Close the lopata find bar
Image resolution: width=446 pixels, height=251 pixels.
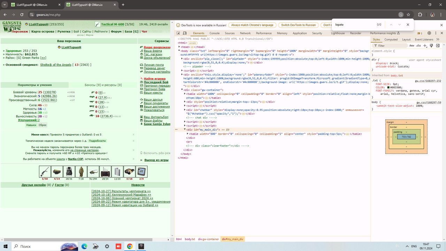[408, 25]
